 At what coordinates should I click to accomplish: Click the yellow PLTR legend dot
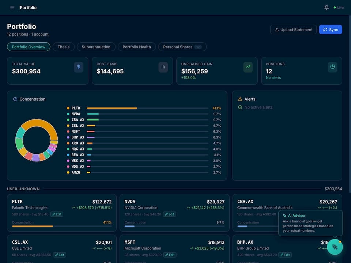[68, 108]
